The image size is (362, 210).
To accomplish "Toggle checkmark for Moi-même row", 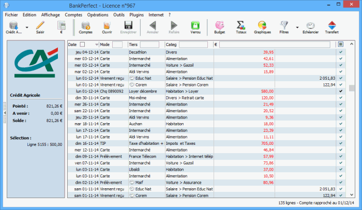I will point(340,98).
